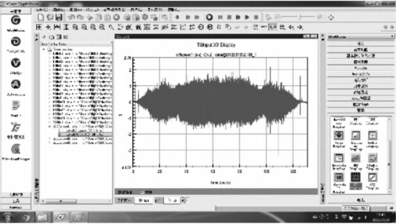Click the circular Run button in the toolbar
Screen dimensions: 396x224
click(209, 17)
